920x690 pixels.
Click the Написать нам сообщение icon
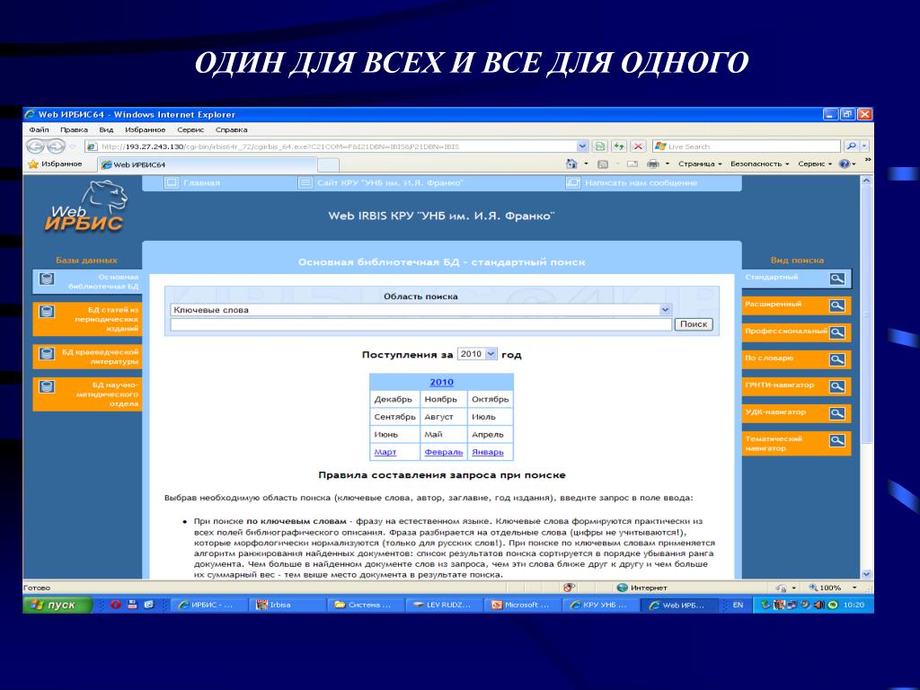pos(572,183)
